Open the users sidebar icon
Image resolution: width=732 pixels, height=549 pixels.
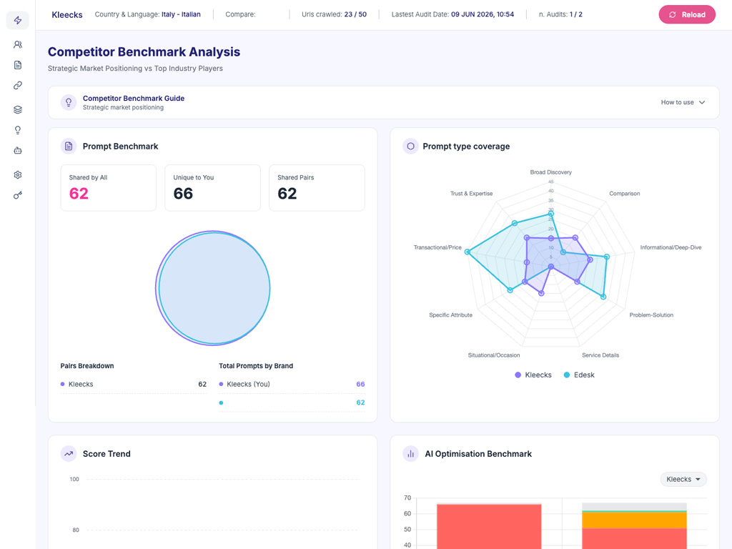pyautogui.click(x=18, y=44)
